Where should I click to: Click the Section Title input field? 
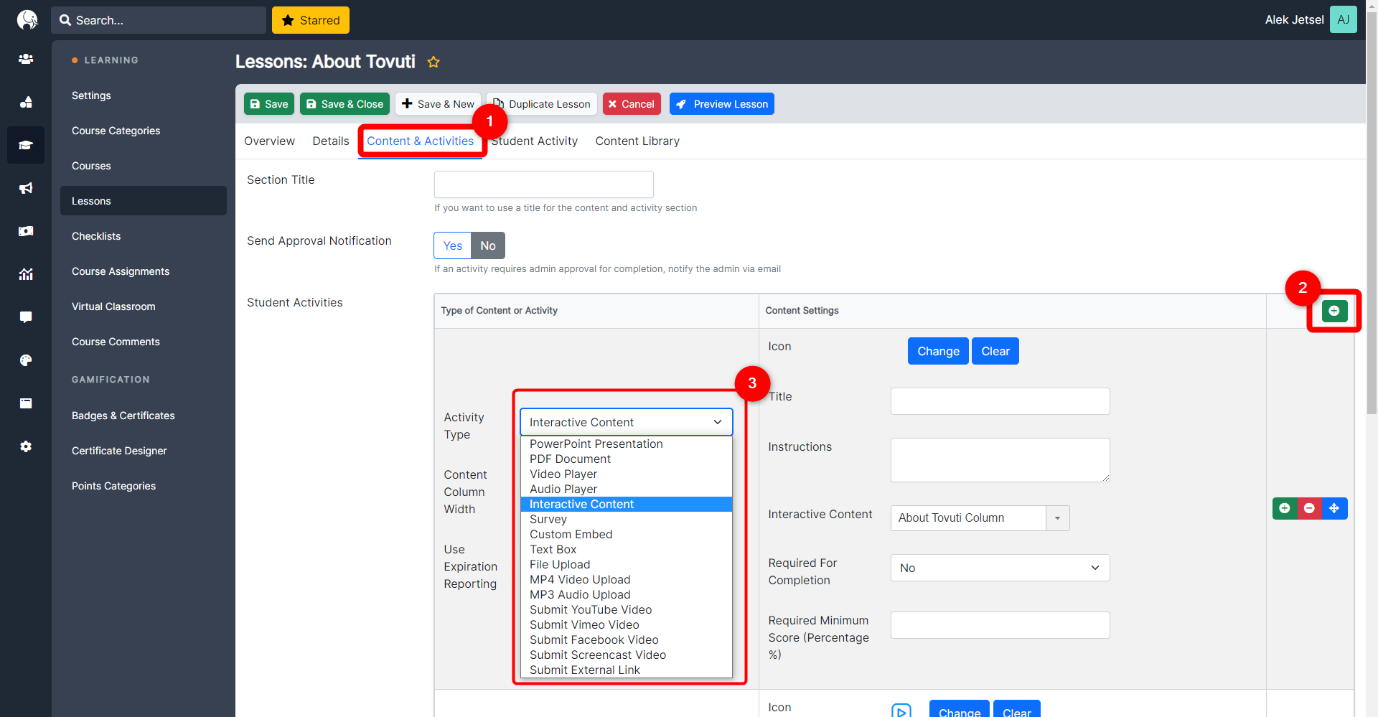[x=543, y=184]
